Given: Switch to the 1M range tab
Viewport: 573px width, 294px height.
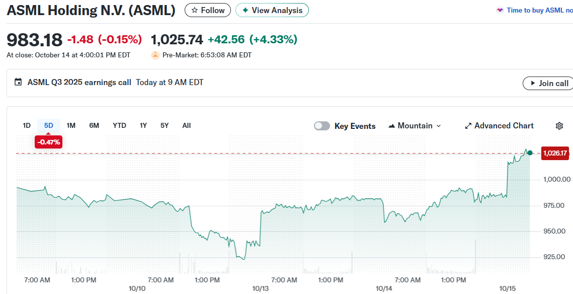Looking at the screenshot, I should point(71,125).
